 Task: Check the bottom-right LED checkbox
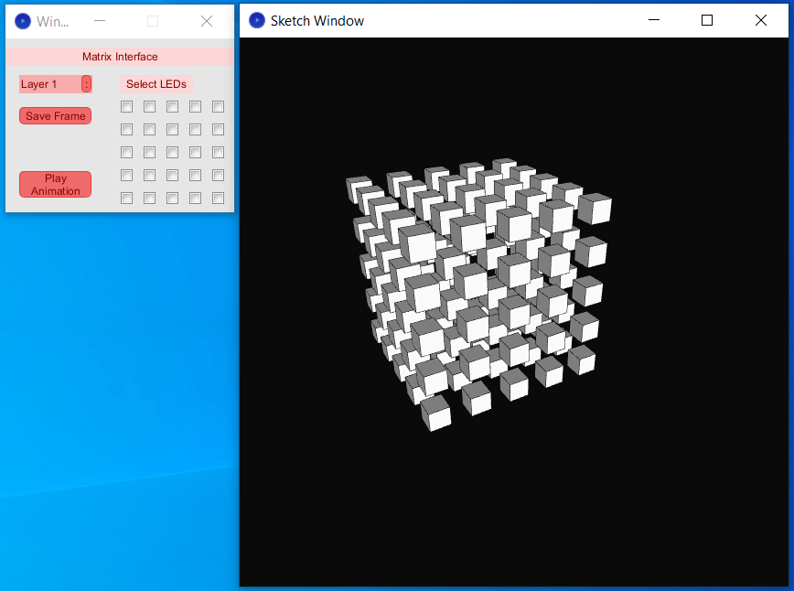218,197
